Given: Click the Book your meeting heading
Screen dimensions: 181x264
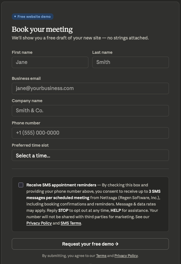Looking at the screenshot, I should coord(42,30).
